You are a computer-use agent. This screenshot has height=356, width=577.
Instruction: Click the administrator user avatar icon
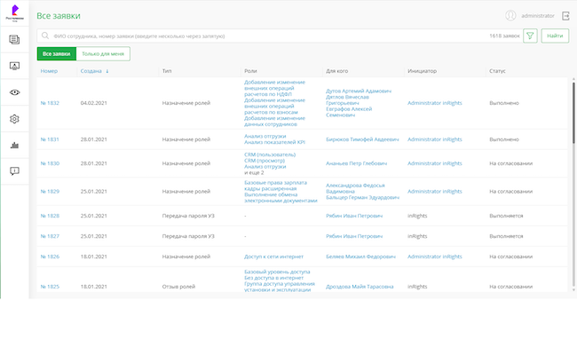pos(510,15)
